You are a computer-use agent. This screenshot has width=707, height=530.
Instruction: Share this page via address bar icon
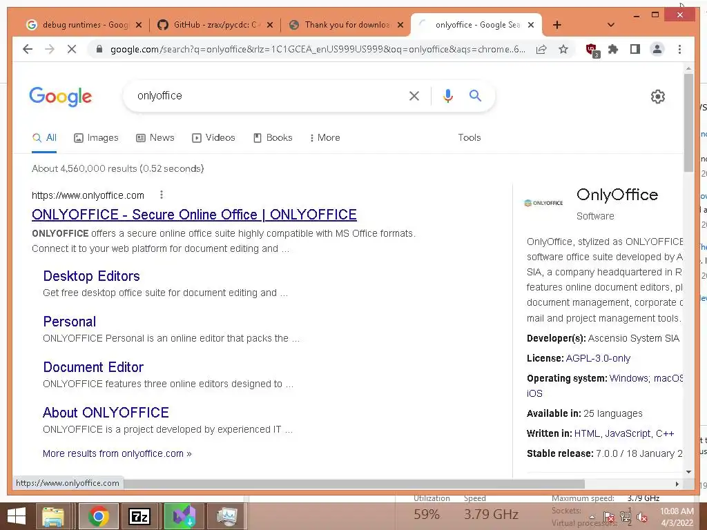[x=541, y=49]
